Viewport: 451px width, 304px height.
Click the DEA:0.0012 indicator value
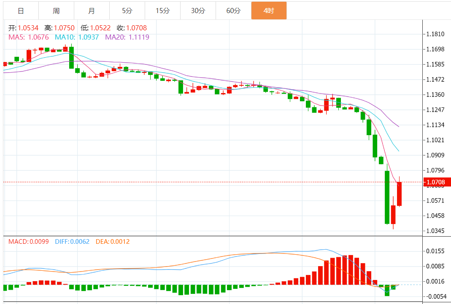[113, 242]
